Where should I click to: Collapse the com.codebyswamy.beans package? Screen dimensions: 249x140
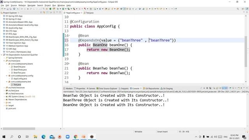[x=7, y=64]
